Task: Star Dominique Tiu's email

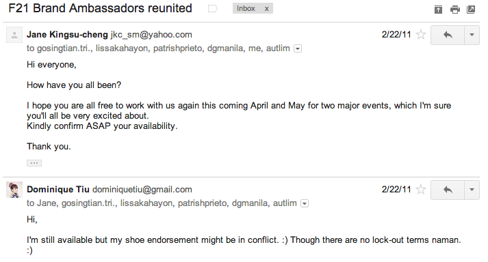Action: pos(421,190)
